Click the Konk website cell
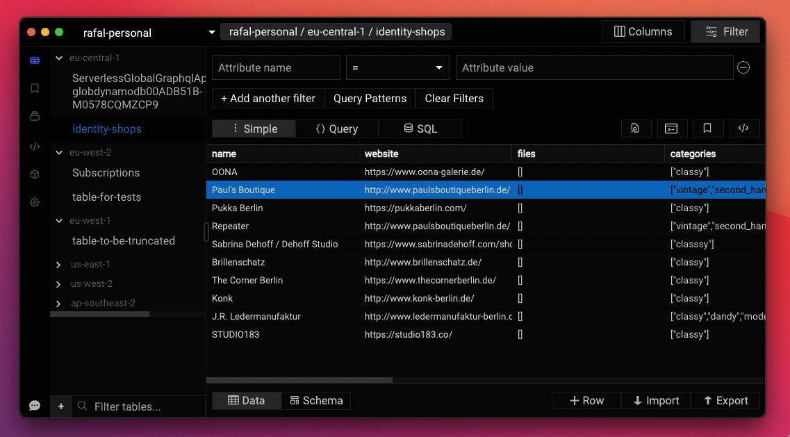The height and width of the screenshot is (437, 790). tap(435, 298)
